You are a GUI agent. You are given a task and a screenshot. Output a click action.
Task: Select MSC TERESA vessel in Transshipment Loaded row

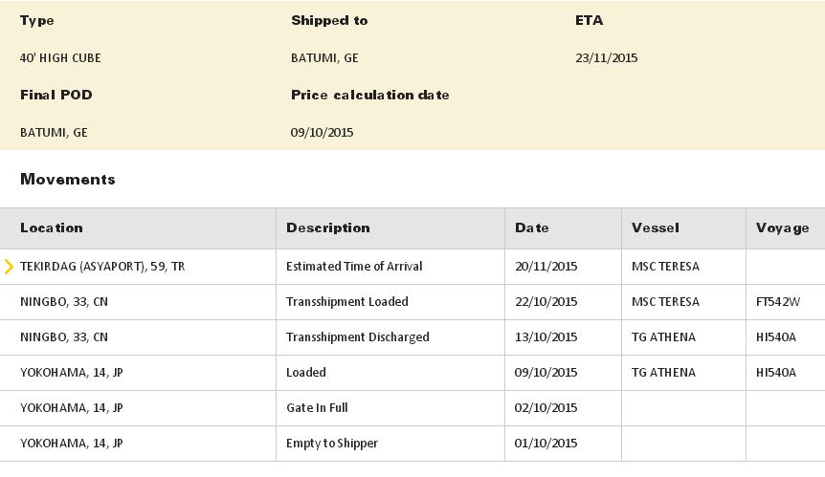click(664, 302)
